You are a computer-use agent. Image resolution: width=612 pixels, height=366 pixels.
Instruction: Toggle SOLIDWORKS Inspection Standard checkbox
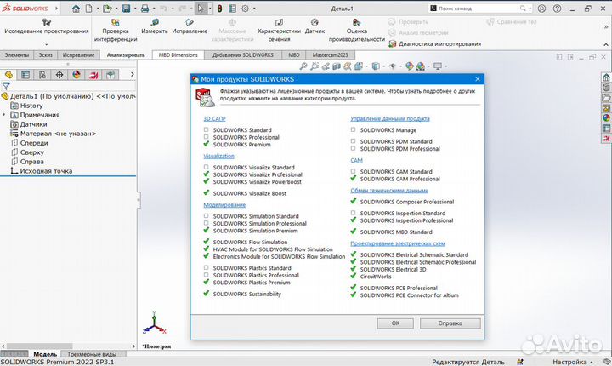point(354,213)
